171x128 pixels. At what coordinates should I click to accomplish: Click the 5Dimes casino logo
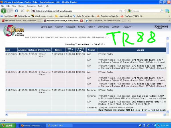(12, 29)
